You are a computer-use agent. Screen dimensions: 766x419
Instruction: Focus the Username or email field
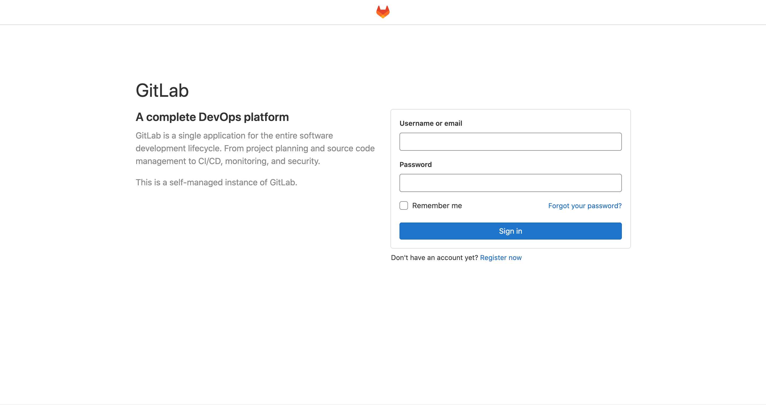pos(510,142)
